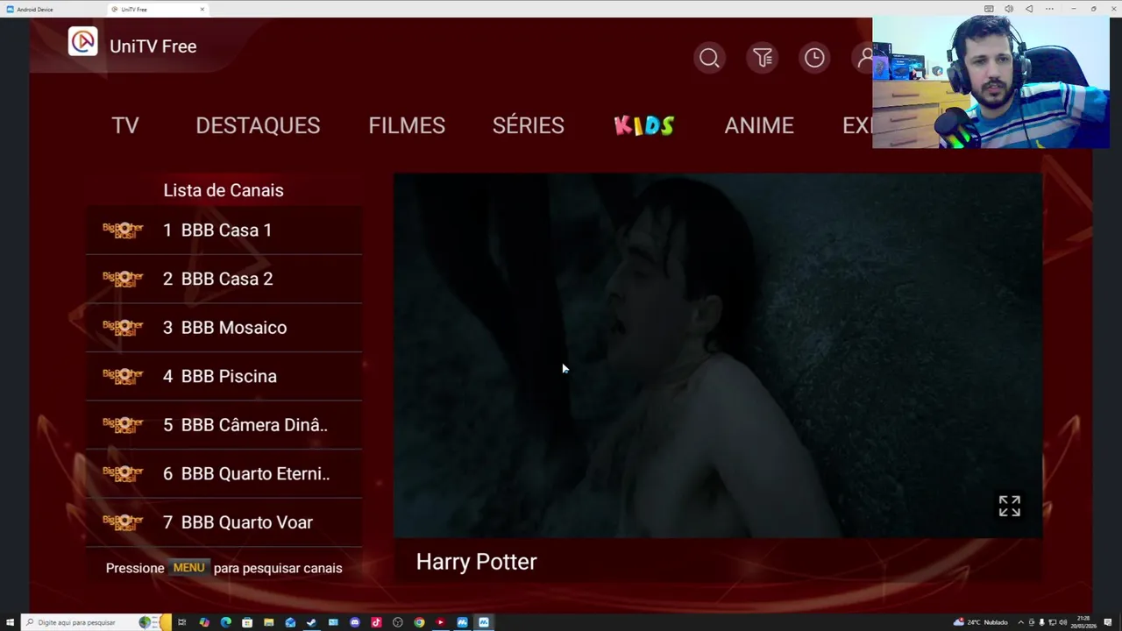The width and height of the screenshot is (1122, 631).
Task: Open the Windows Start menu
Action: pyautogui.click(x=10, y=622)
